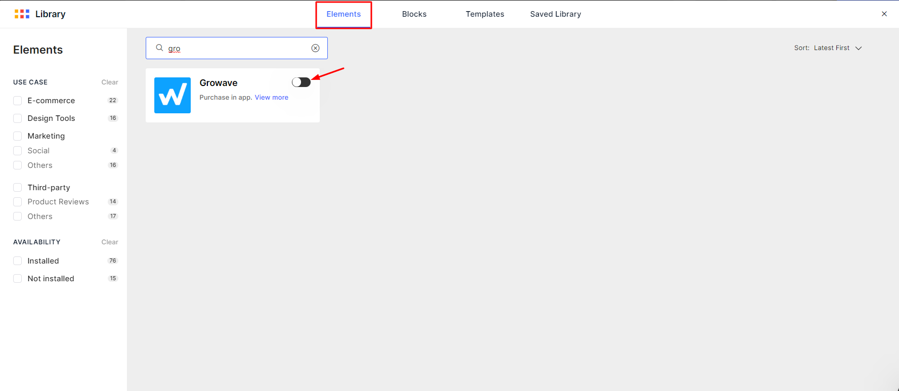Check the Installed availability filter
This screenshot has height=391, width=899.
(x=18, y=261)
